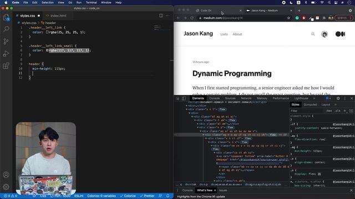
Task: Click the Jason Kang profile name heading
Action: [x=199, y=34]
